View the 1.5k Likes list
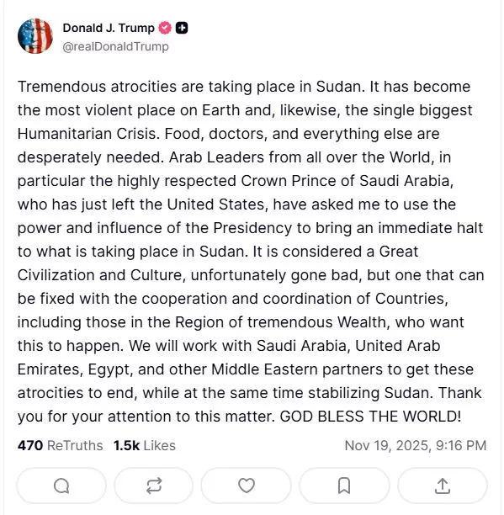Image resolution: width=504 pixels, height=515 pixels. coord(145,446)
